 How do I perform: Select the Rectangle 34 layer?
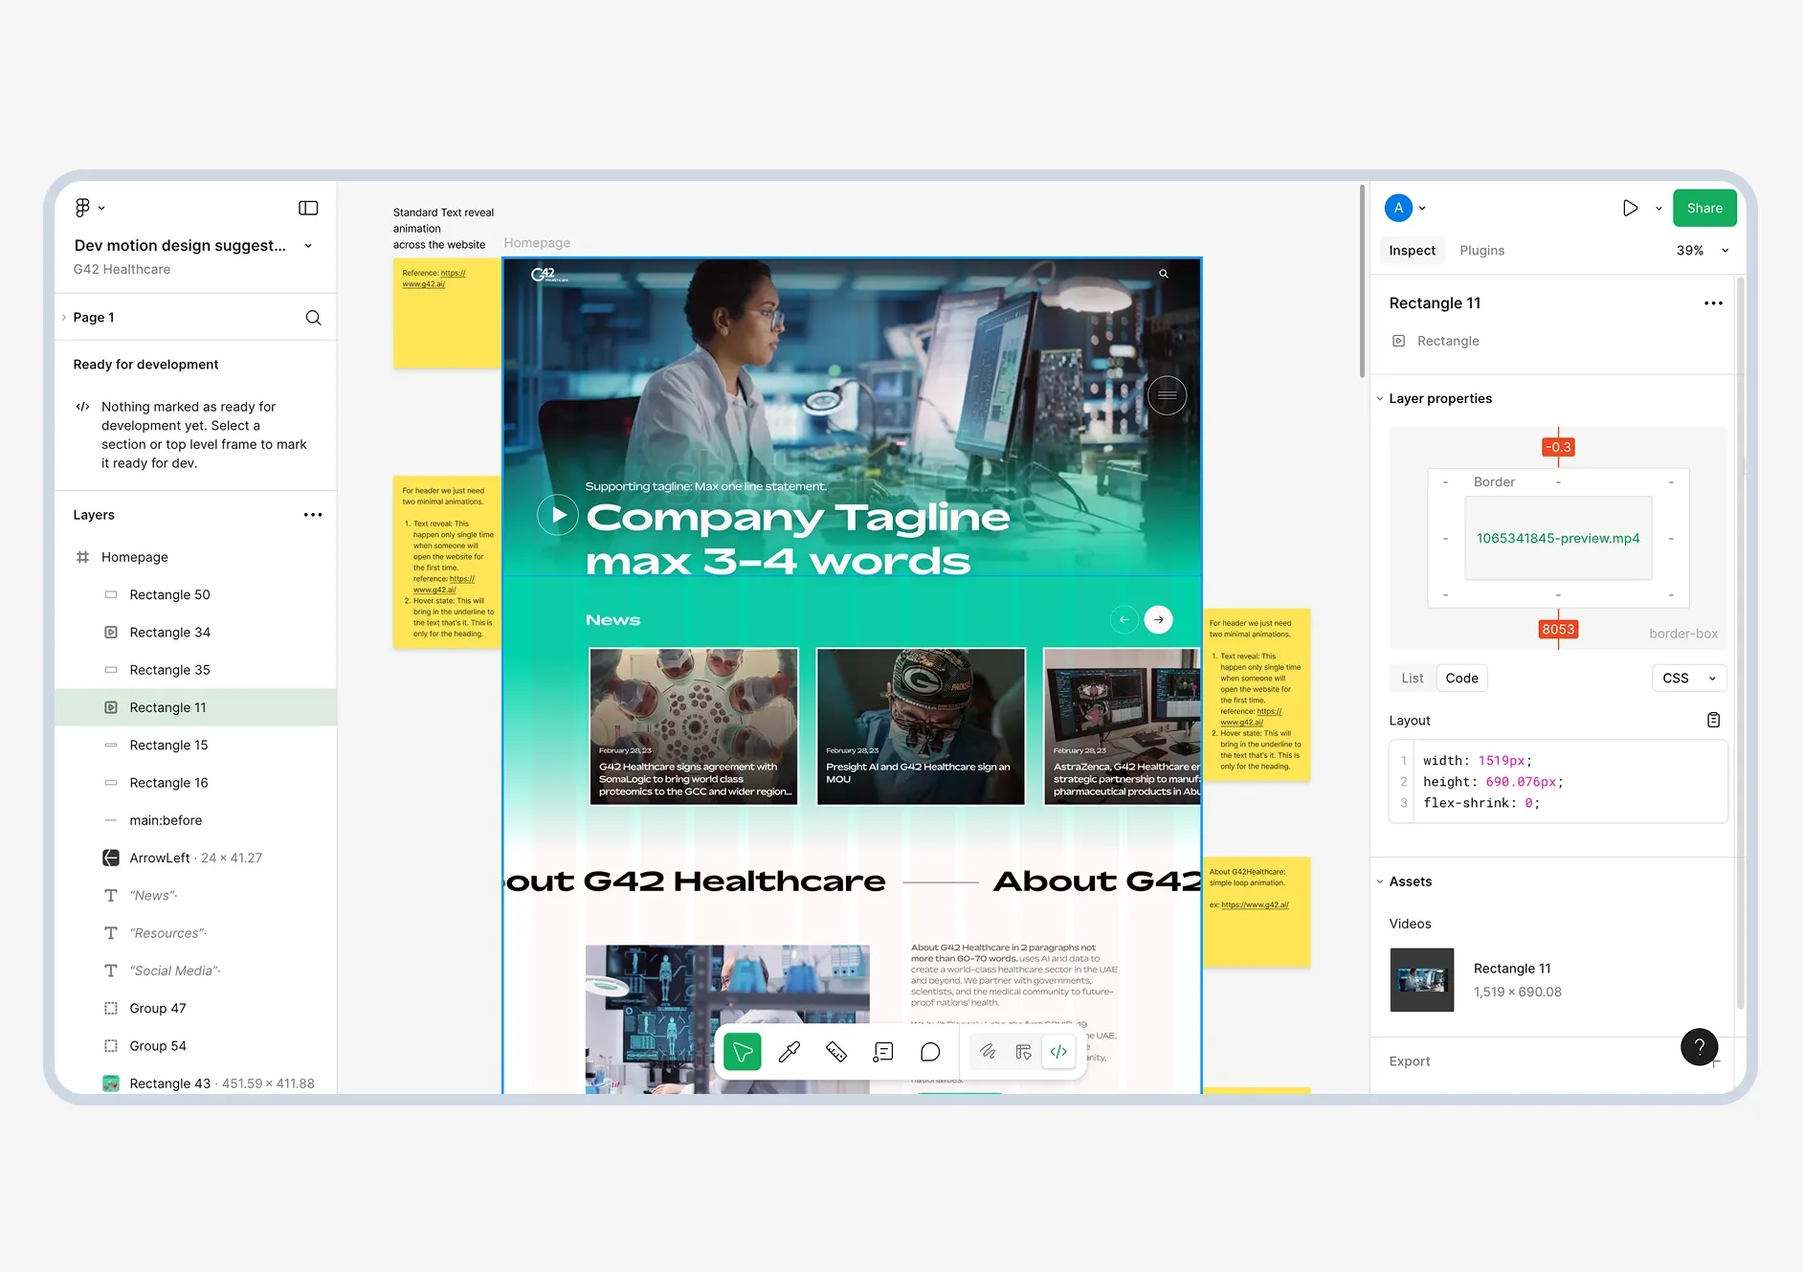point(169,633)
